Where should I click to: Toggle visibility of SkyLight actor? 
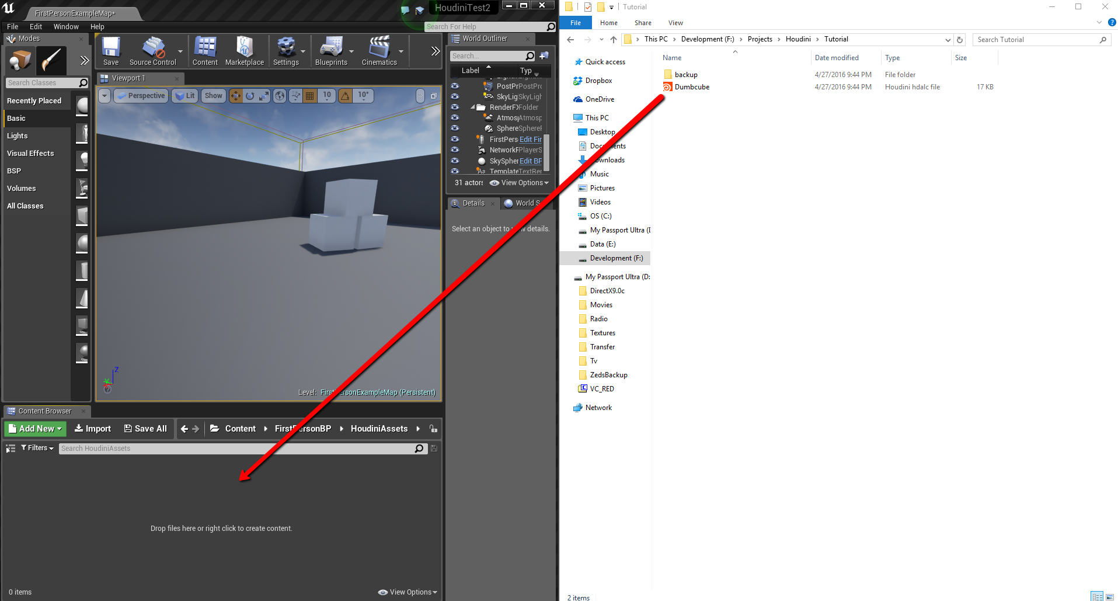(455, 96)
